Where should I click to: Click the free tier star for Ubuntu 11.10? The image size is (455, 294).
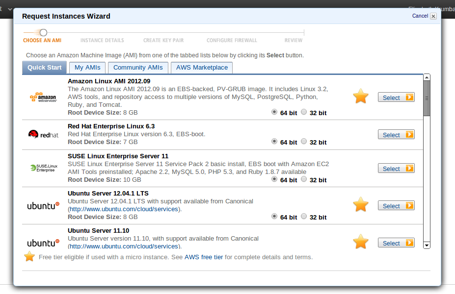coord(361,242)
